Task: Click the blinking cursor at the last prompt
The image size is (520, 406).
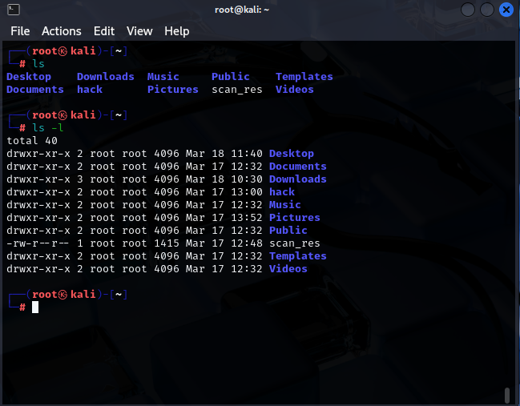Action: 35,308
